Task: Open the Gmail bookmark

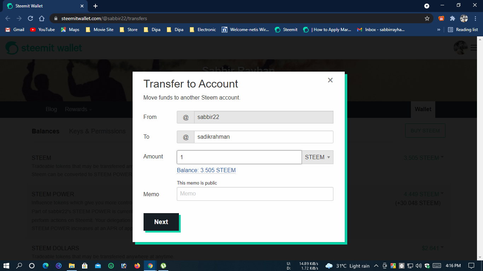Action: (15, 30)
